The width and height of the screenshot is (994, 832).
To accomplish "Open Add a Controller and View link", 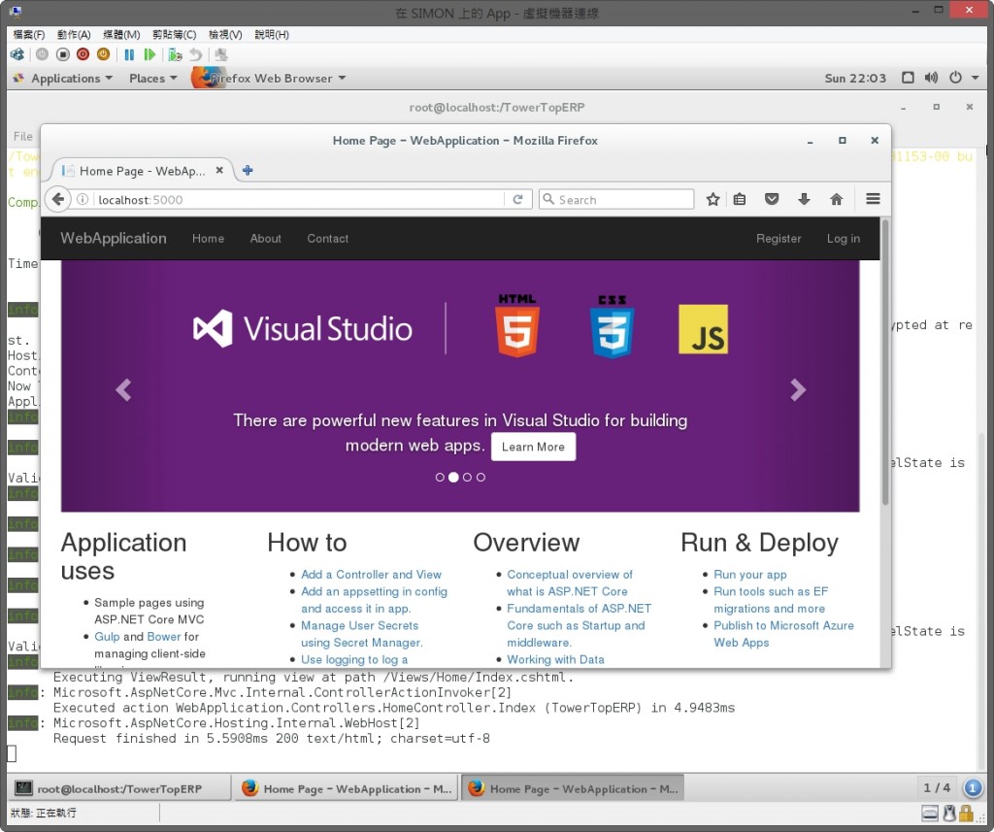I will (371, 574).
